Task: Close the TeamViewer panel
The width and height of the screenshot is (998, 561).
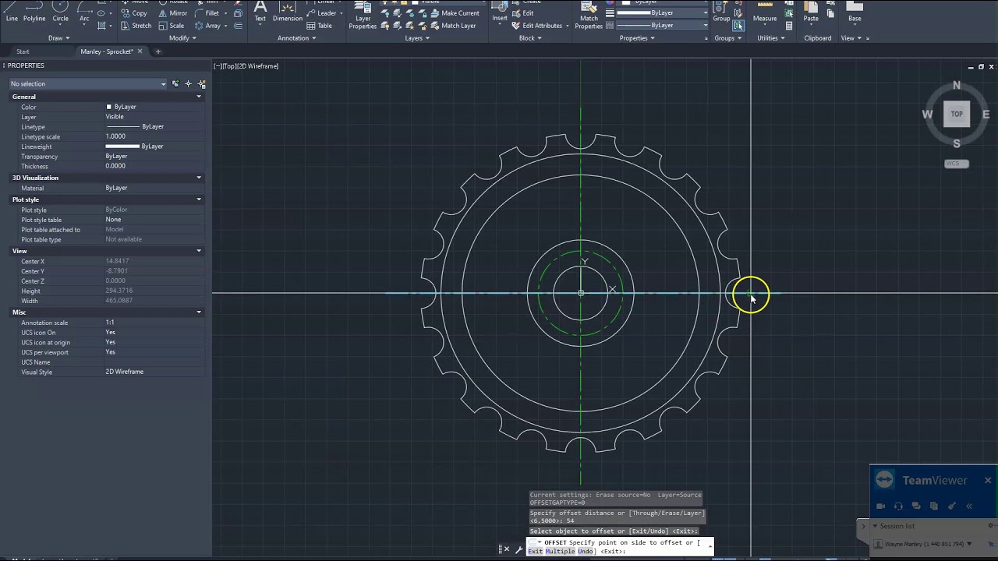Action: tap(988, 480)
